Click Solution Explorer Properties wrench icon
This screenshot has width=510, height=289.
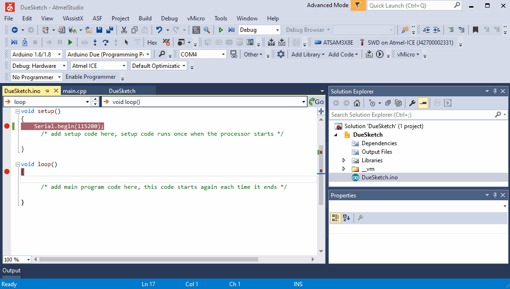pos(412,103)
